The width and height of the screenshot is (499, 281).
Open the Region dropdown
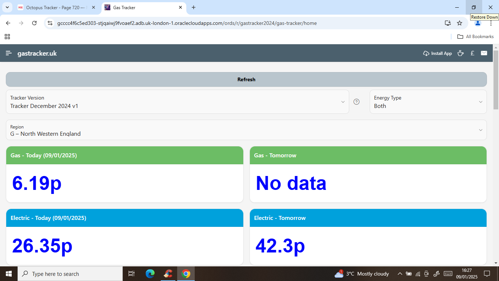[x=246, y=130]
